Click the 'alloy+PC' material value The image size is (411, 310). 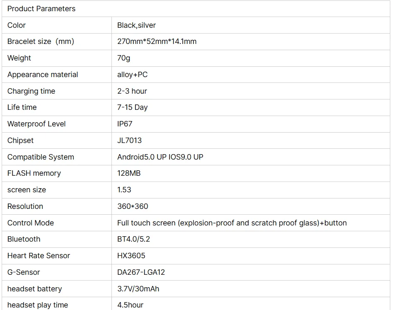132,75
